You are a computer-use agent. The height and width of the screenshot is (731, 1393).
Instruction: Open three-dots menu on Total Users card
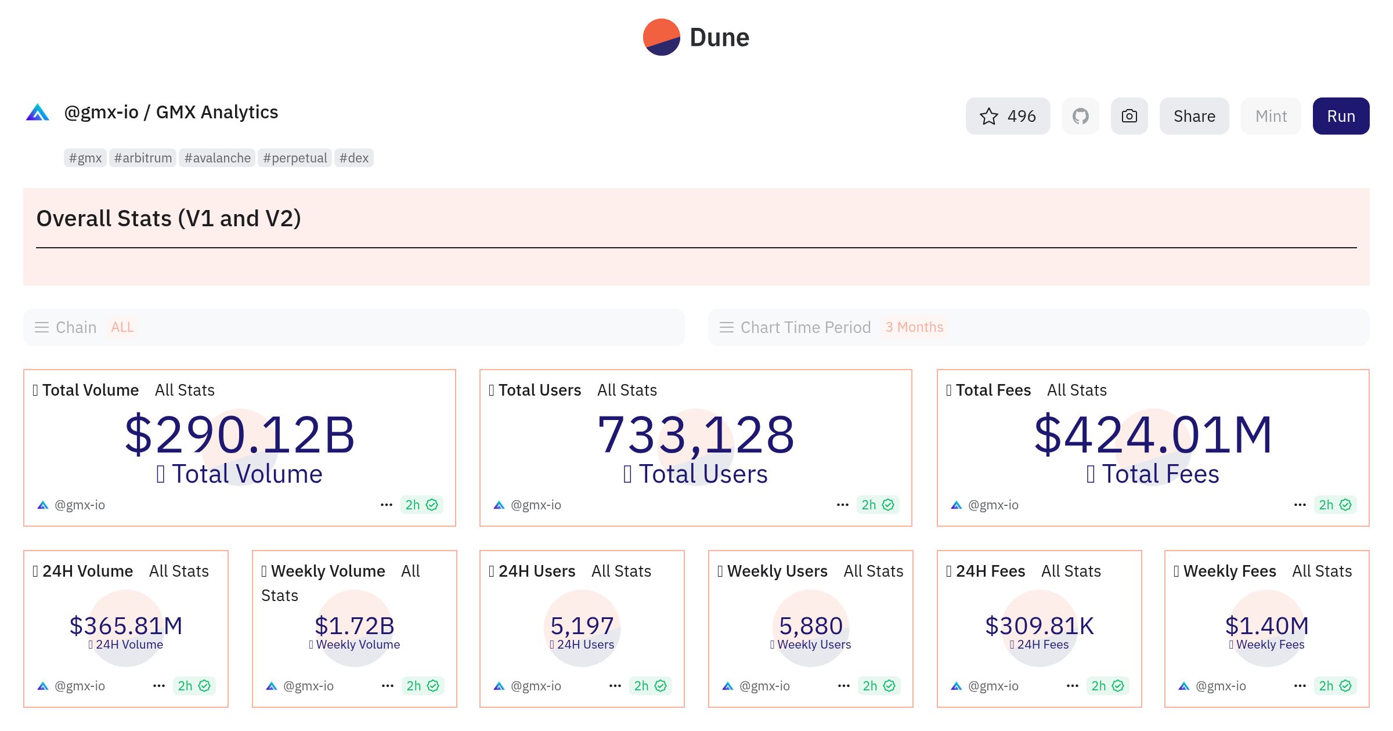coord(843,505)
